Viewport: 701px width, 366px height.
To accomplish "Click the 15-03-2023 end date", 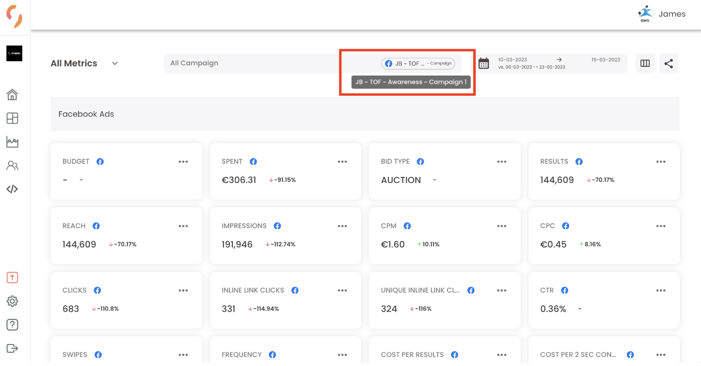I will click(x=606, y=59).
